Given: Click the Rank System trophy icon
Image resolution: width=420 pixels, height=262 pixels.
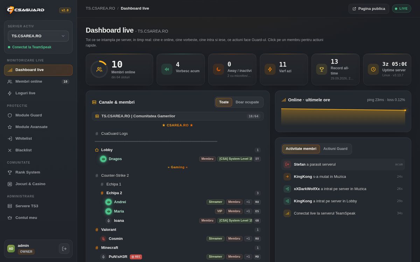Looking at the screenshot, I should [x=10, y=172].
